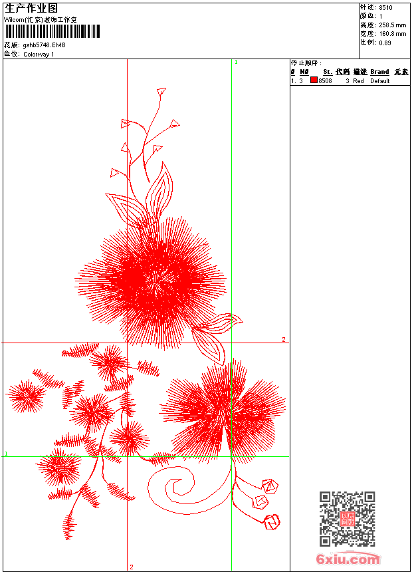The height and width of the screenshot is (572, 412).
Task: Click the red thread color swatch
Action: coord(314,80)
